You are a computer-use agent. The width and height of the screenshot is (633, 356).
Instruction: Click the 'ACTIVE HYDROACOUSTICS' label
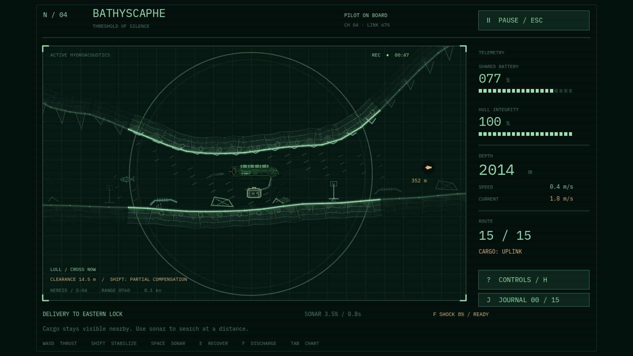(x=80, y=55)
